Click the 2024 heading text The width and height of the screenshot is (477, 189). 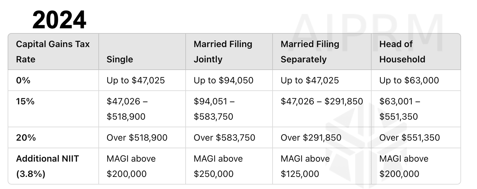coord(59,20)
